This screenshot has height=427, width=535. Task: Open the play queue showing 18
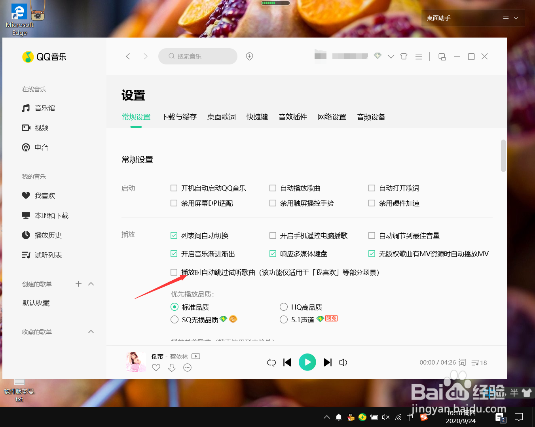point(479,363)
